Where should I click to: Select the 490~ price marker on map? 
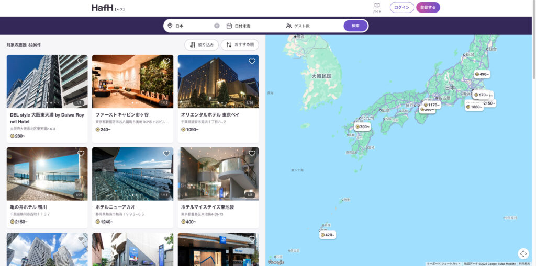[482, 74]
